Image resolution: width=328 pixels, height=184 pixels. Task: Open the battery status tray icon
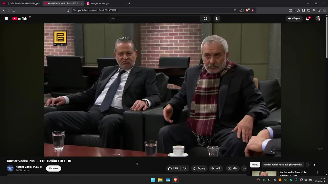(310, 180)
